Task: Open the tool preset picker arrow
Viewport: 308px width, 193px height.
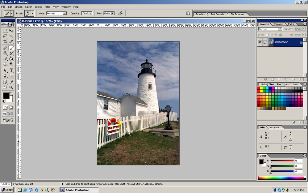Action: [12, 13]
